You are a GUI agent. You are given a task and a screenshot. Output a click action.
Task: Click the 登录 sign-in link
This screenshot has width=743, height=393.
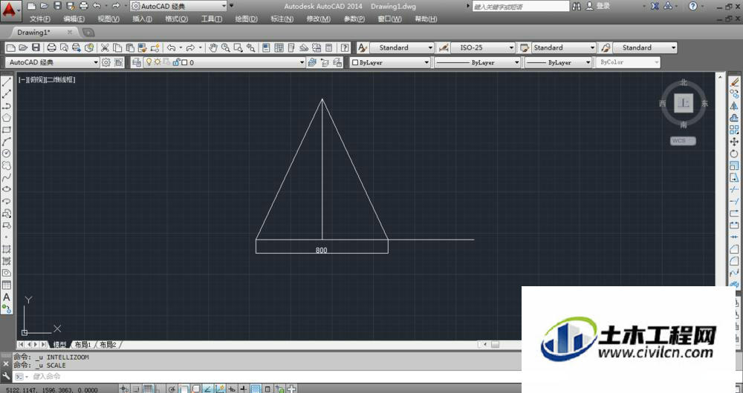pos(603,6)
